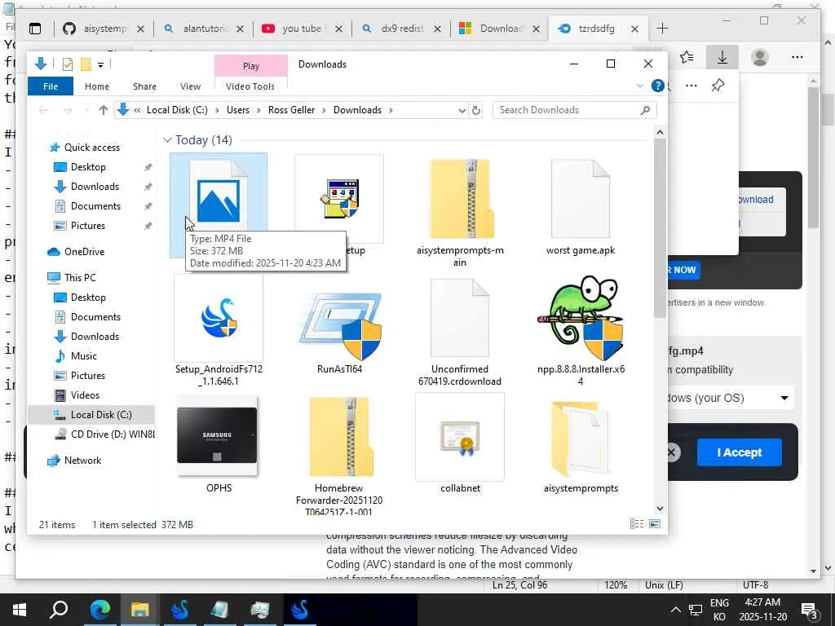The image size is (835, 626).
Task: Open the Video Tools ribbon tab
Action: [x=250, y=86]
